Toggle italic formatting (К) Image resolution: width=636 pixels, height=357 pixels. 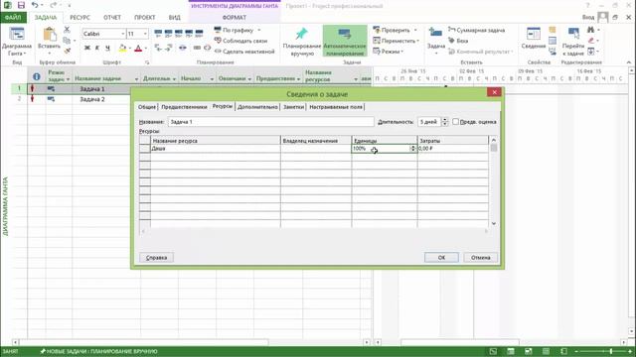point(97,49)
